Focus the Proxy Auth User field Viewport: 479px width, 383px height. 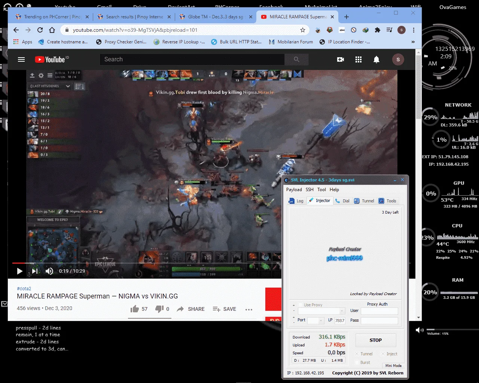pyautogui.click(x=379, y=311)
